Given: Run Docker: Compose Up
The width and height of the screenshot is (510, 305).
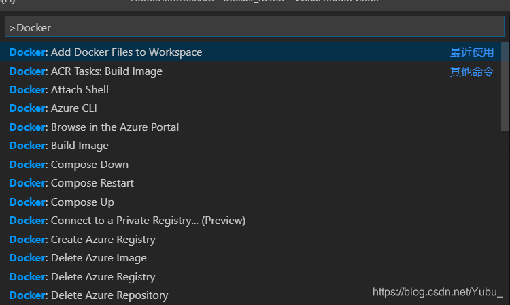Looking at the screenshot, I should point(250,202).
